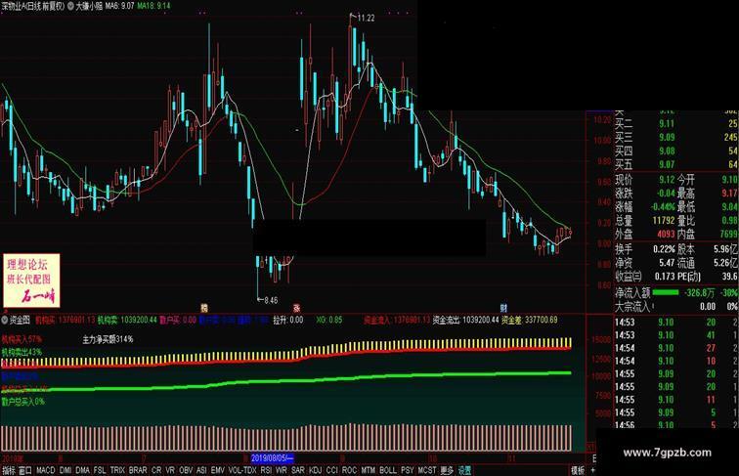This screenshot has height=476, width=739.
Task: Switch to the PSY indicator
Action: pos(408,470)
